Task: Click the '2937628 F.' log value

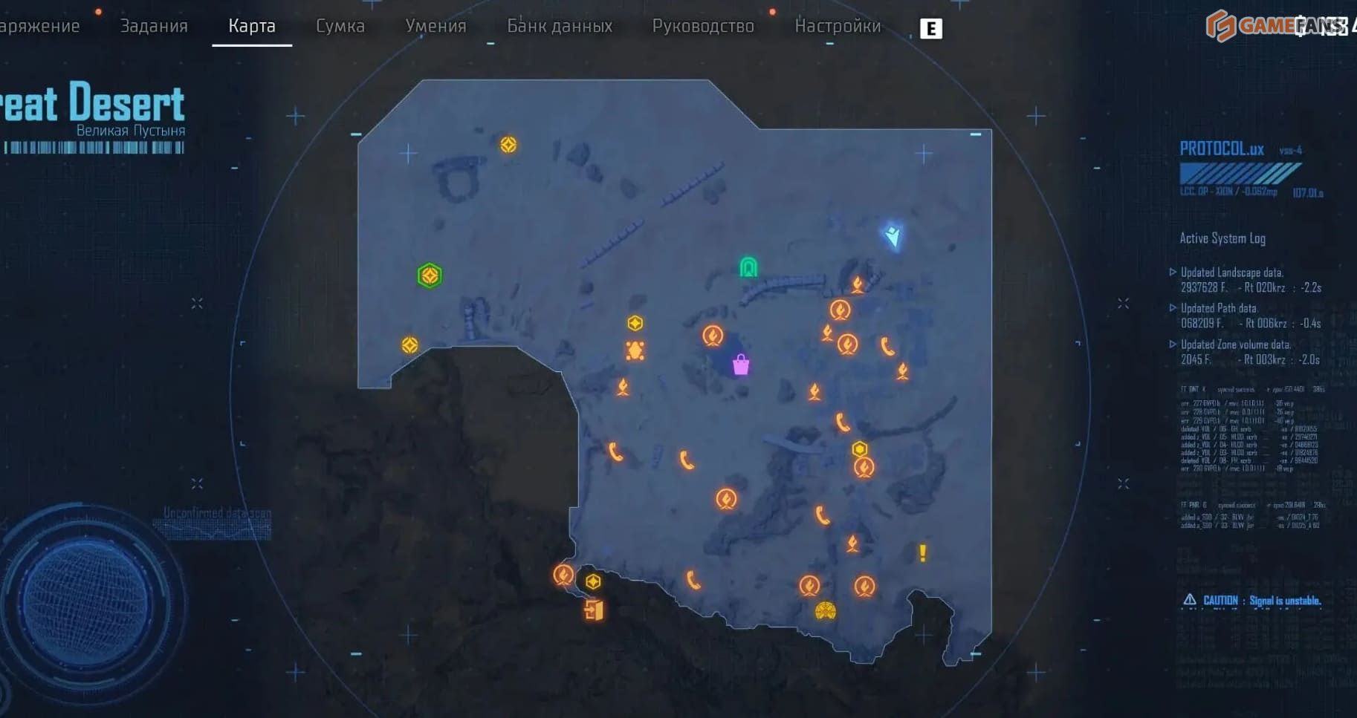Action: click(x=1204, y=287)
